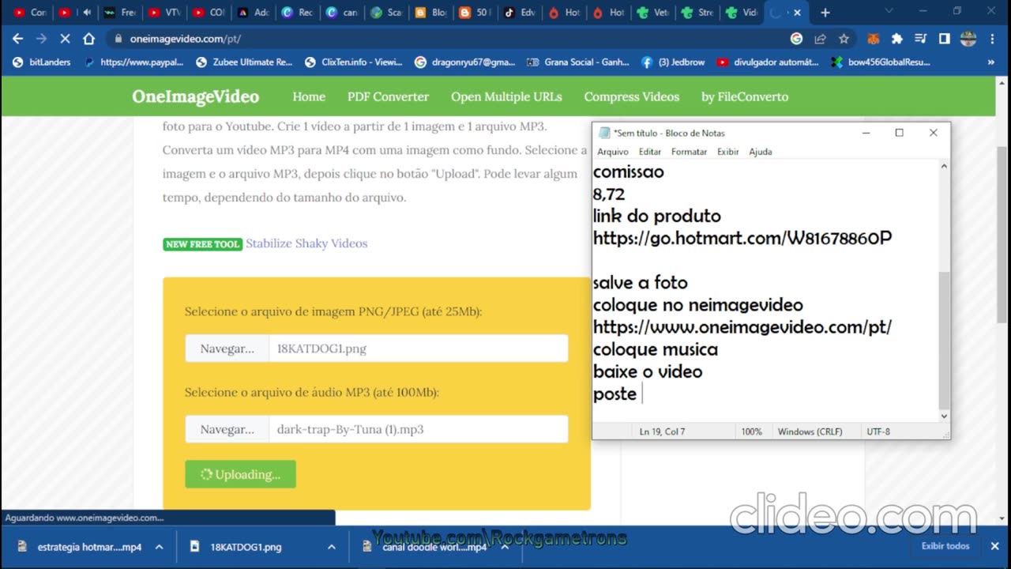Open the MetaMask fox extension
Image resolution: width=1011 pixels, height=569 pixels.
tap(874, 39)
